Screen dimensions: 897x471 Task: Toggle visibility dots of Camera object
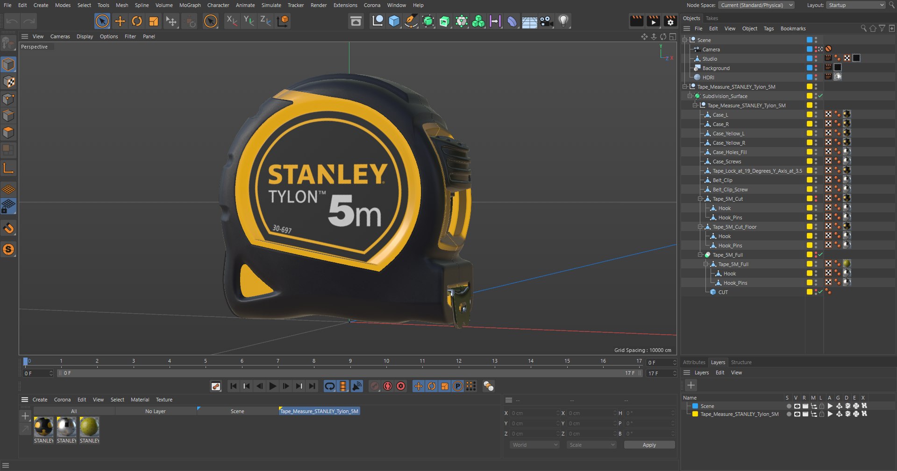point(816,49)
